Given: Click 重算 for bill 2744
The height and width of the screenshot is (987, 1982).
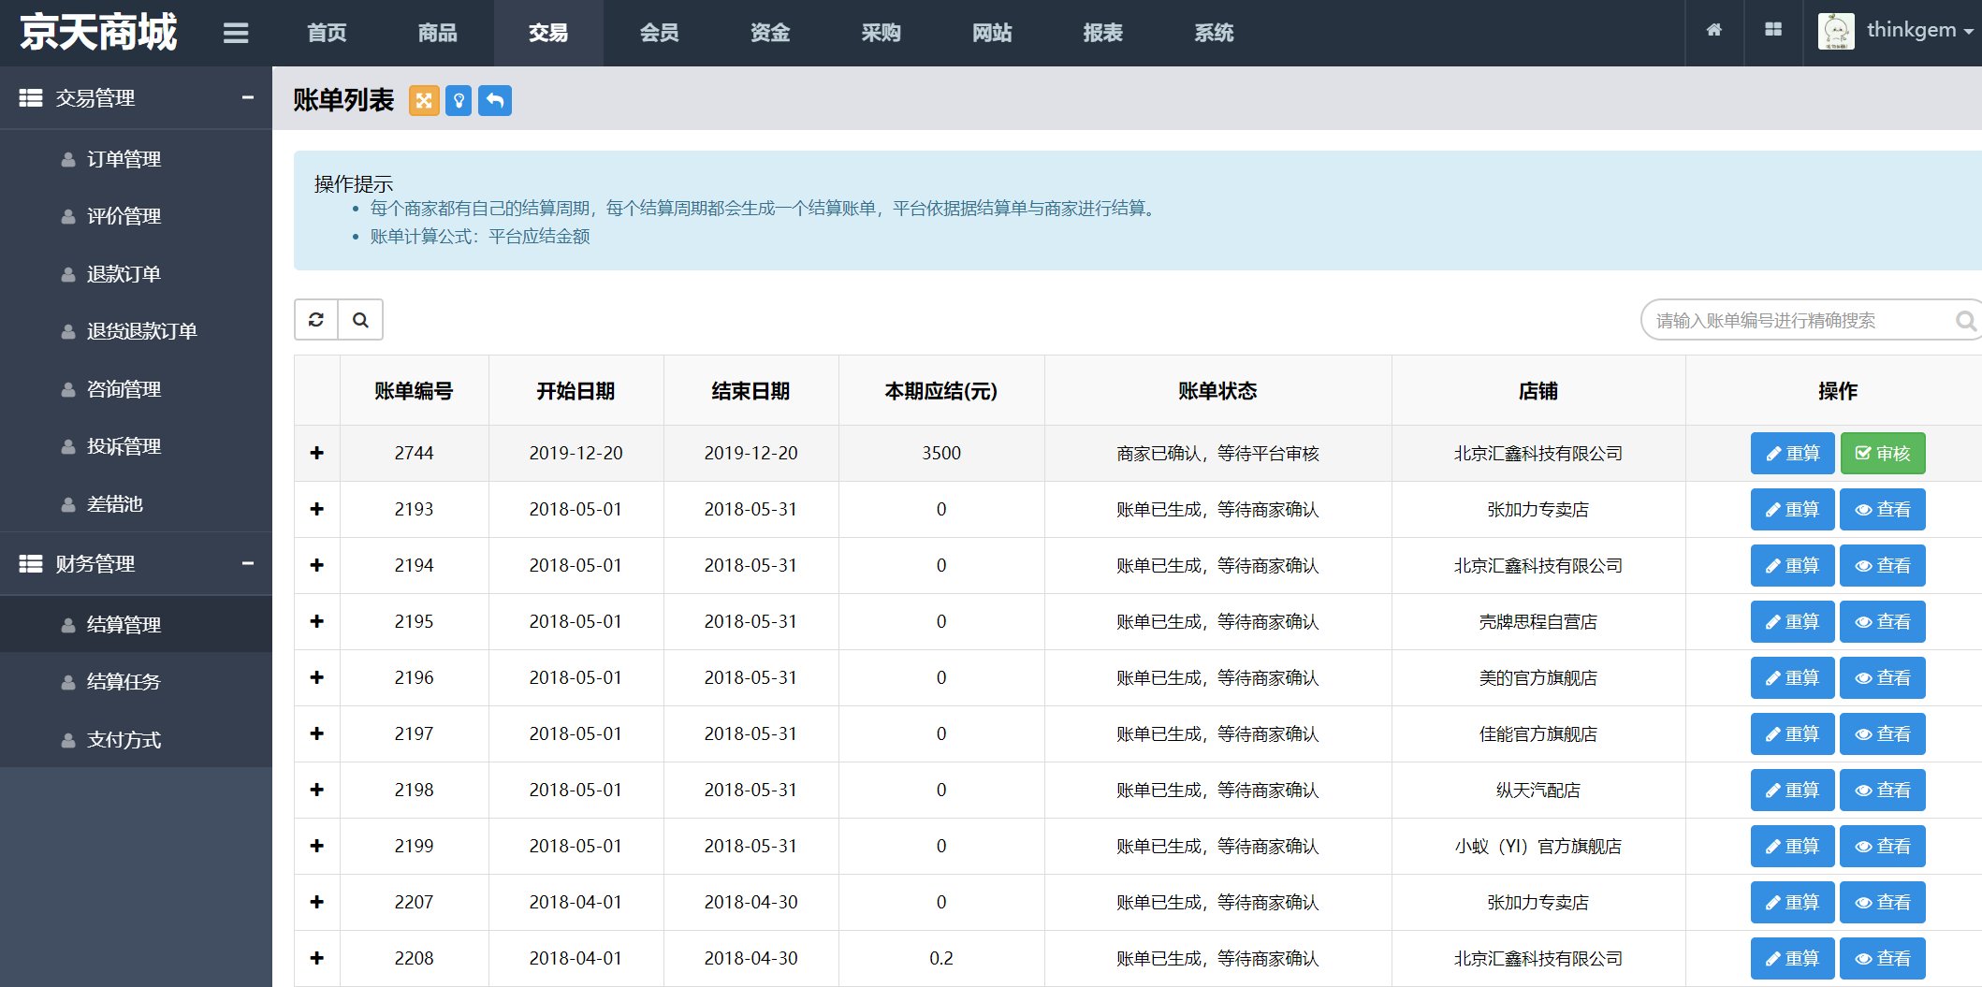Looking at the screenshot, I should coord(1793,453).
